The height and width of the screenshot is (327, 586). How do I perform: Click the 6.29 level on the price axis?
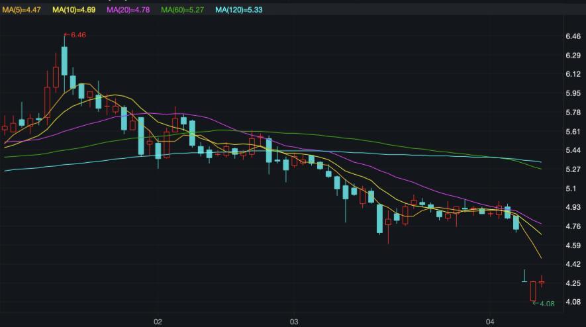tap(573, 56)
